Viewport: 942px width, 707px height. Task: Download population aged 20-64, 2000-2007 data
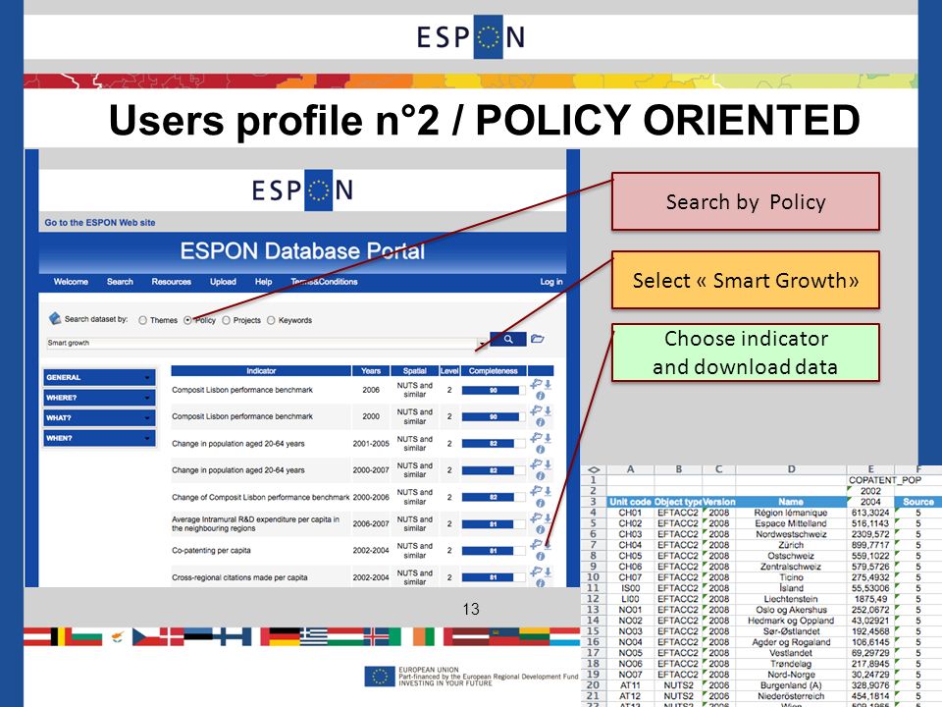click(x=548, y=464)
